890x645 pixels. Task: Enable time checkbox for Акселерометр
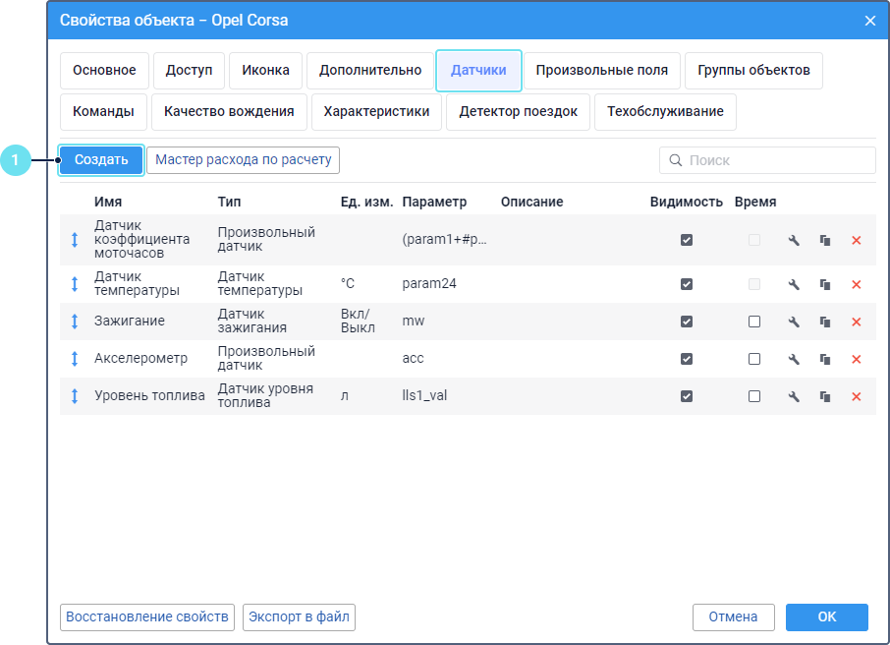tap(754, 359)
